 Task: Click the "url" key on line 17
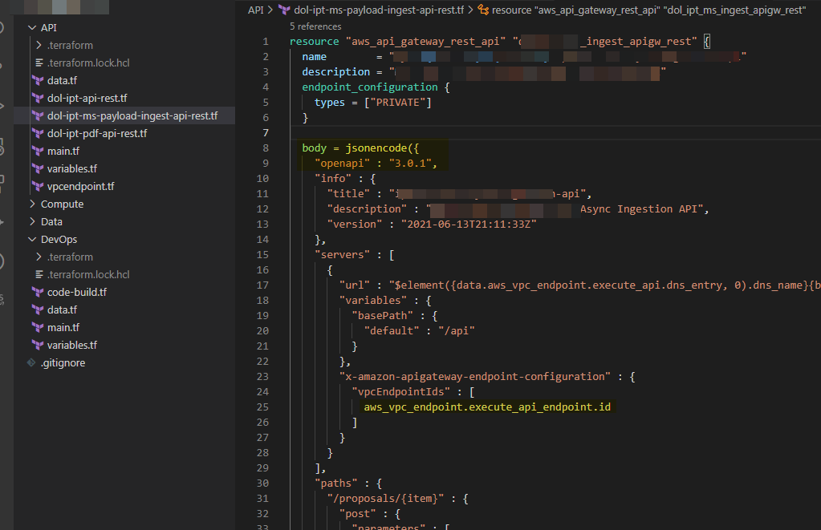coord(355,285)
